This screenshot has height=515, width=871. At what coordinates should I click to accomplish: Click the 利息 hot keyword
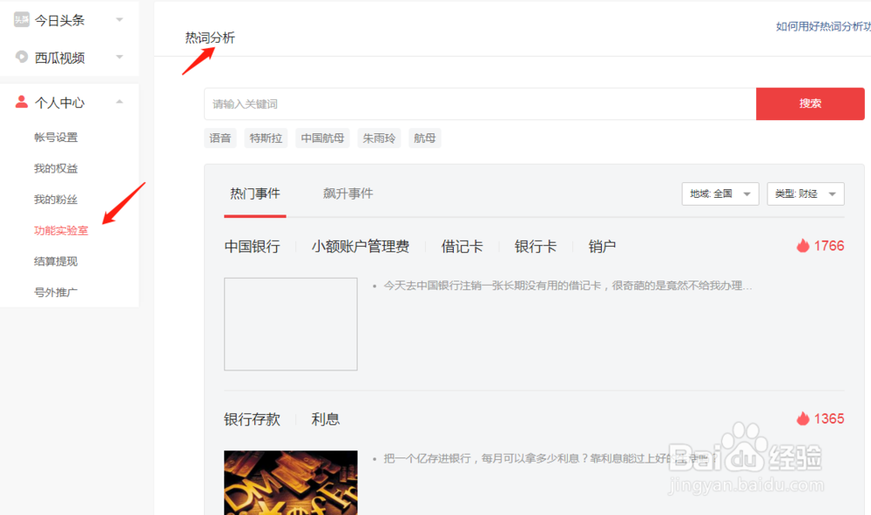326,419
